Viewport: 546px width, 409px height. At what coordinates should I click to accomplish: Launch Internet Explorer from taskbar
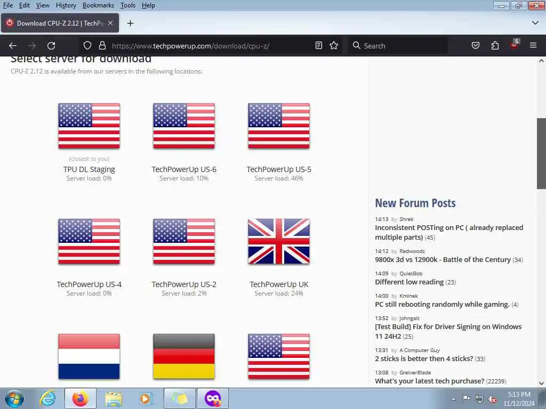pyautogui.click(x=47, y=398)
